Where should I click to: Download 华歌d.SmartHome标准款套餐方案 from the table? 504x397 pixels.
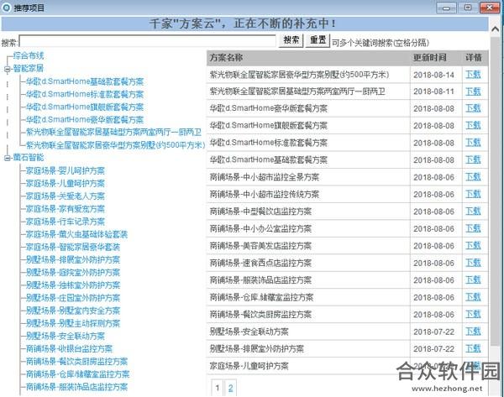[x=473, y=143]
